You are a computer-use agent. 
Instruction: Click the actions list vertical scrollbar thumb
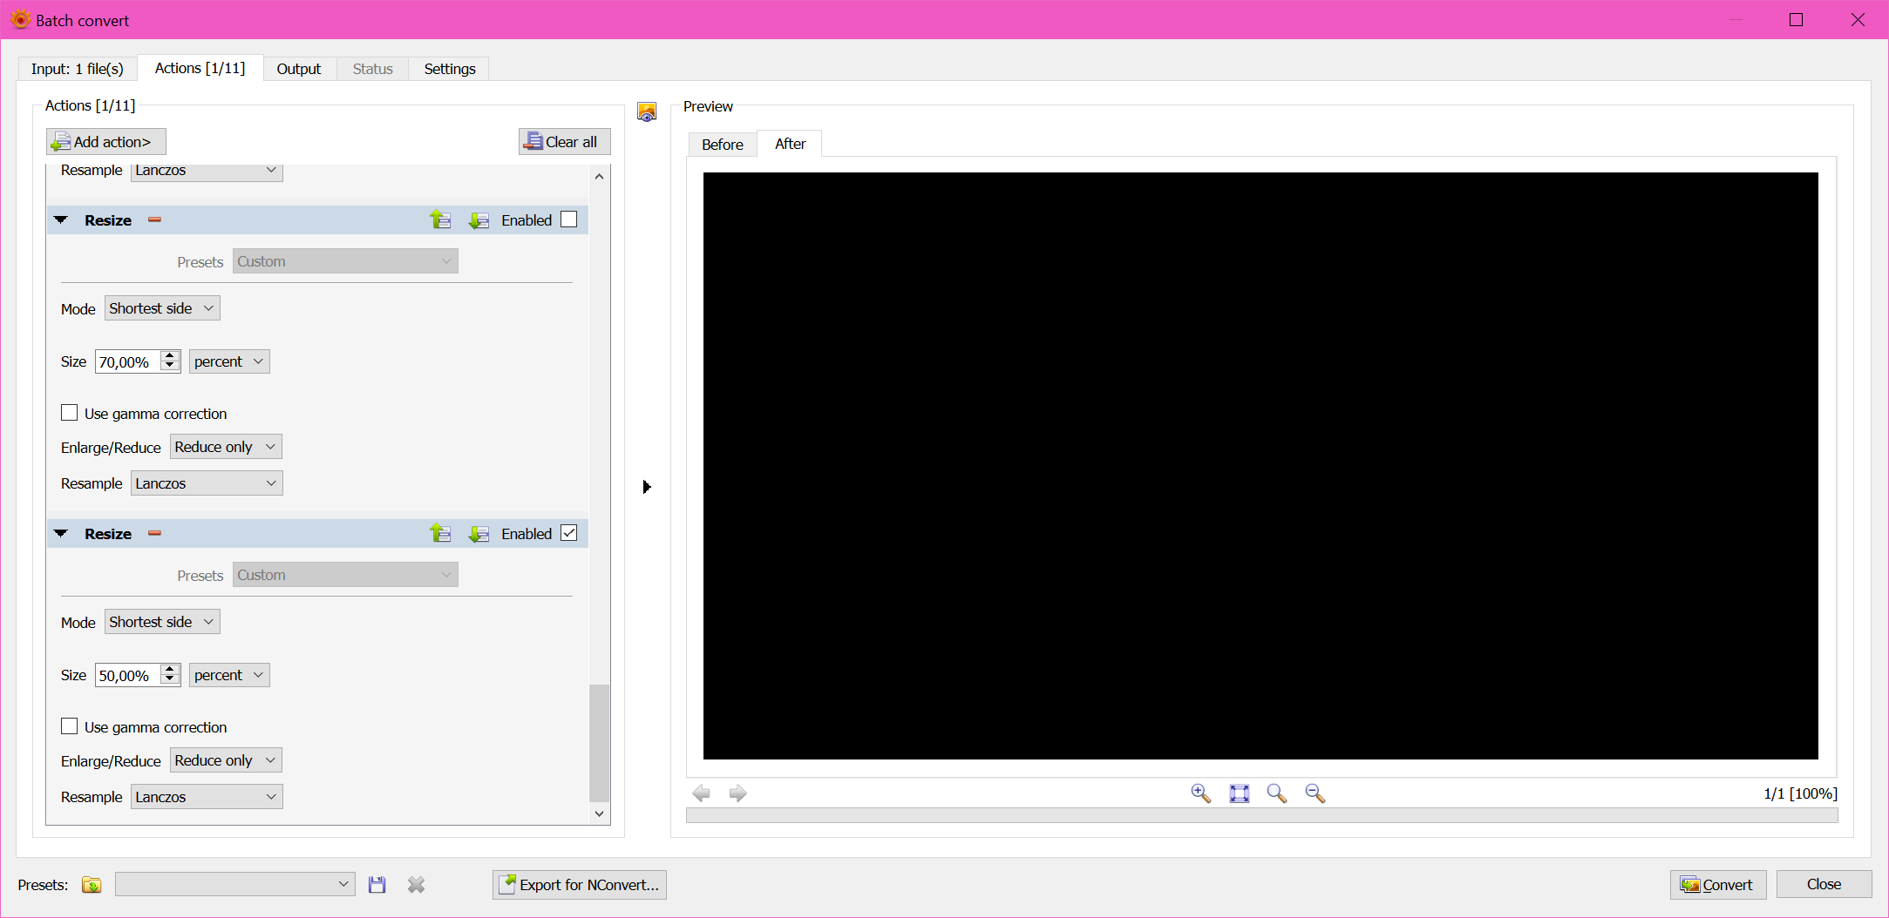[599, 742]
